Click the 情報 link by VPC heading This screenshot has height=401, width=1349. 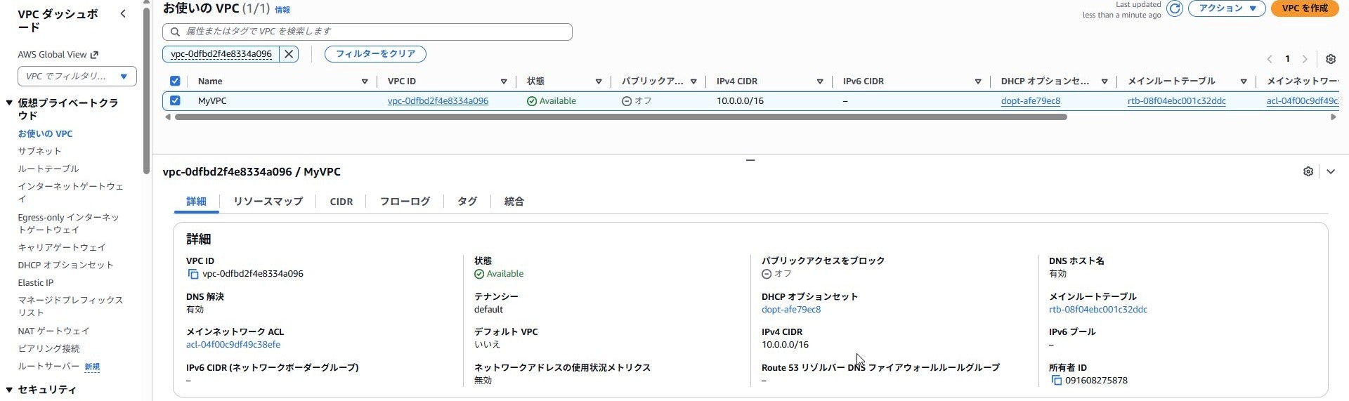tap(282, 10)
